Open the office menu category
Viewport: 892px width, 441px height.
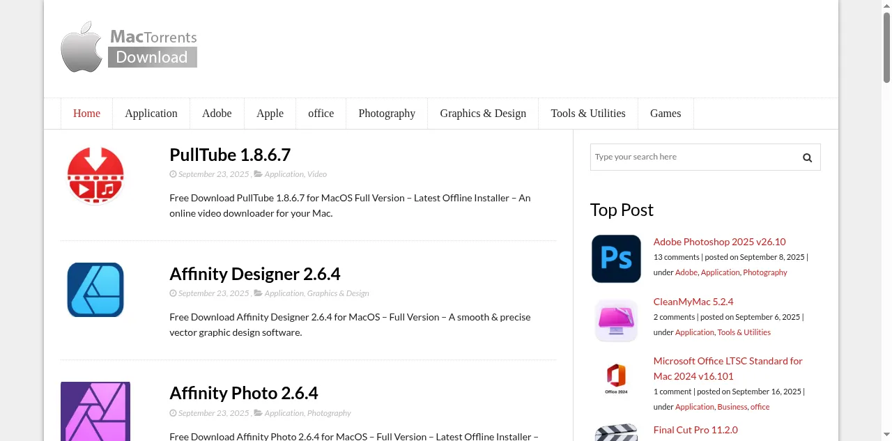coord(321,114)
